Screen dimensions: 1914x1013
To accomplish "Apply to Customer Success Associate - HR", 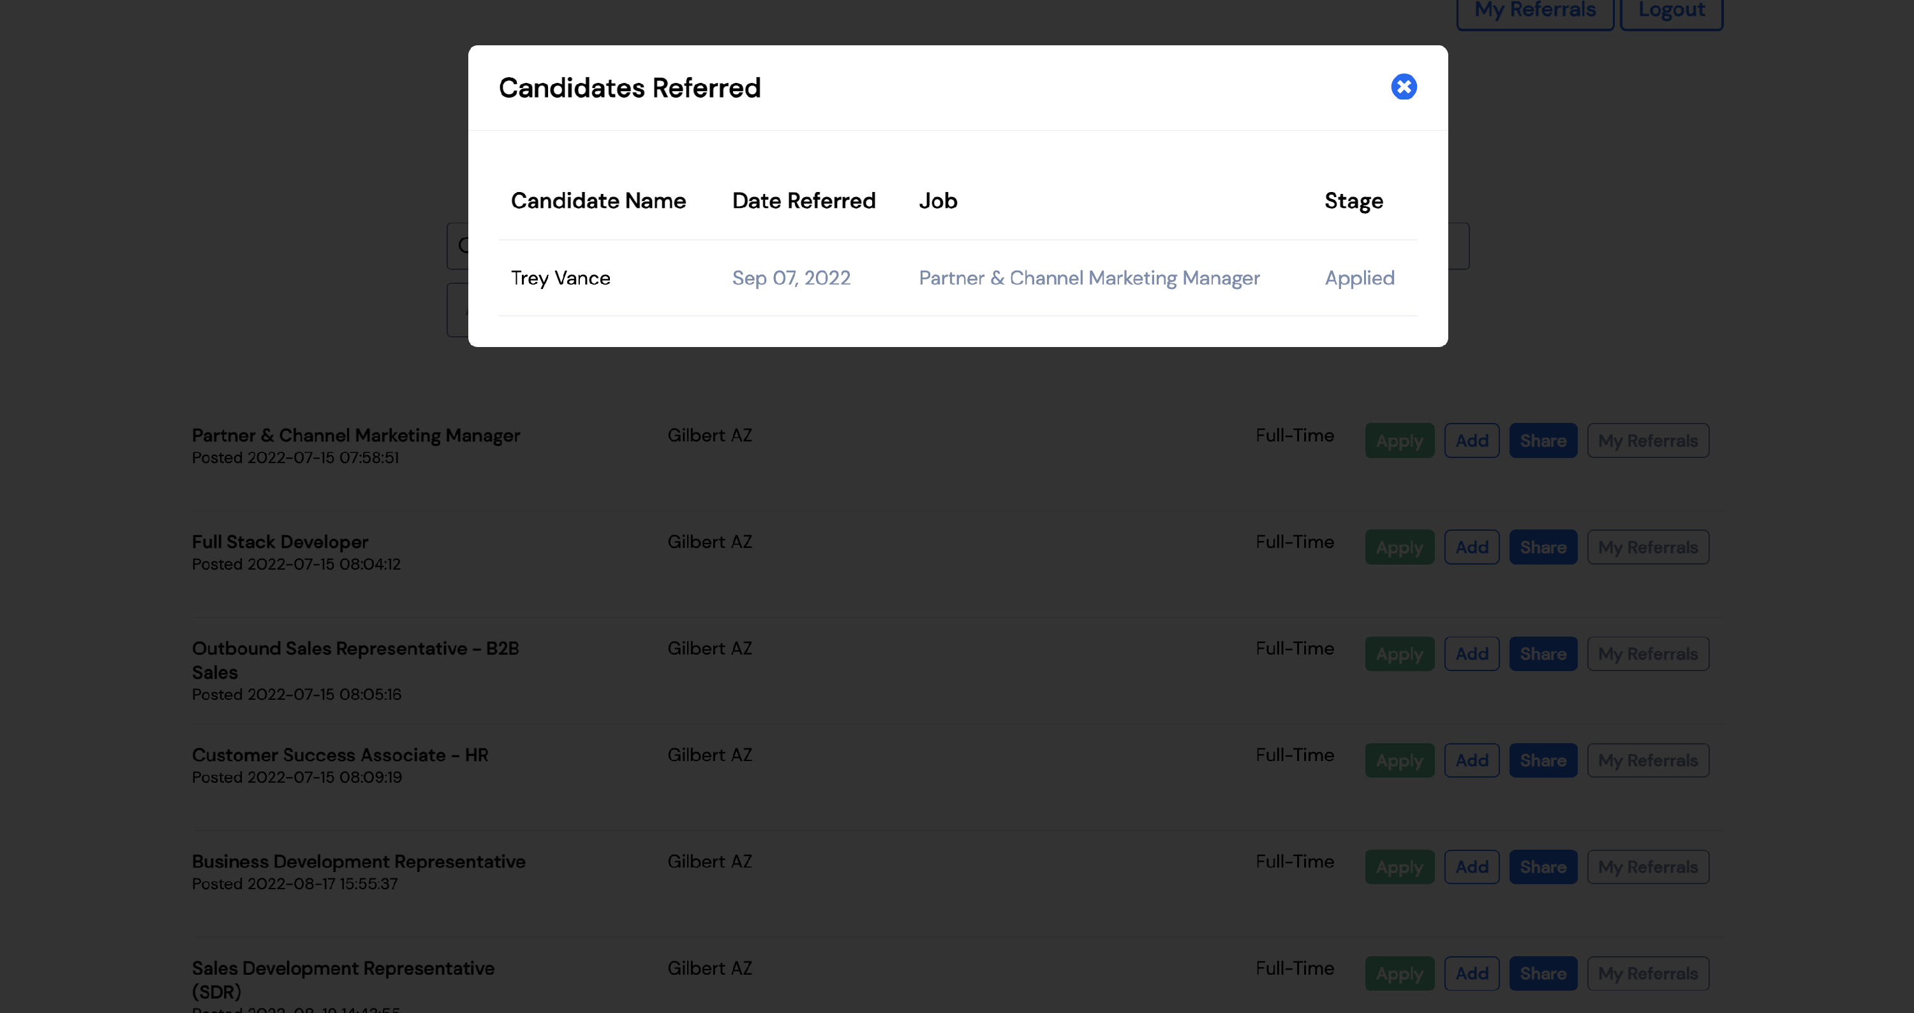I will pos(1399,760).
